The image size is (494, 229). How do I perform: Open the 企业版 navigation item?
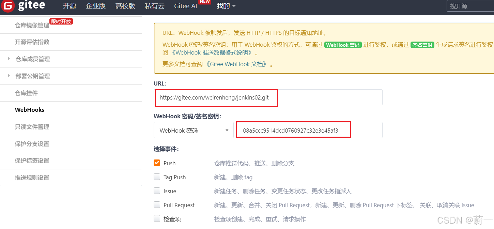(x=96, y=6)
